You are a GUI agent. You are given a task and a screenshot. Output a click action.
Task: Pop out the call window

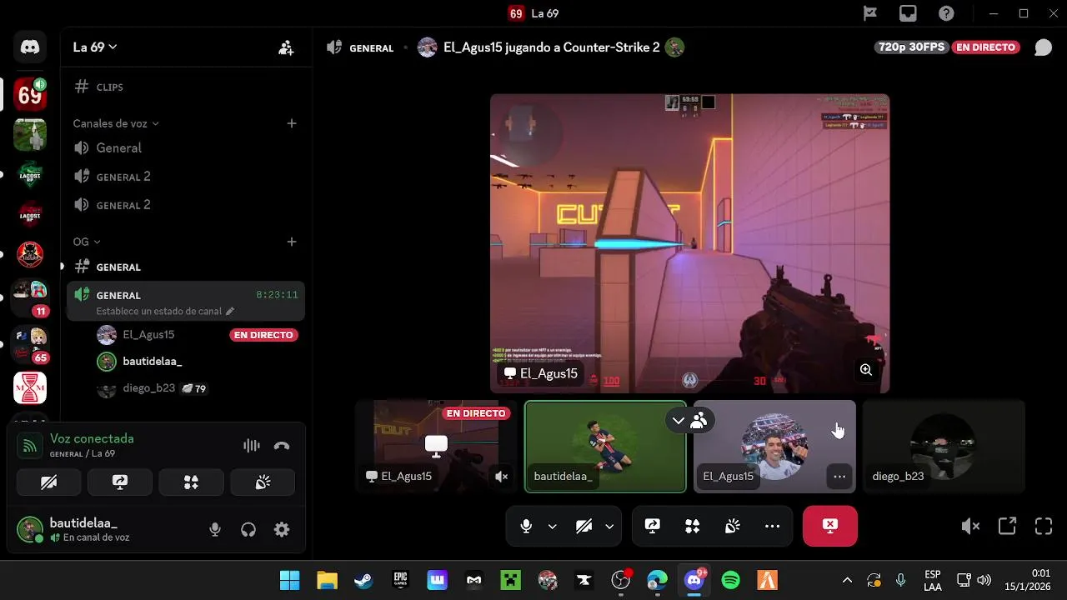tap(1007, 526)
